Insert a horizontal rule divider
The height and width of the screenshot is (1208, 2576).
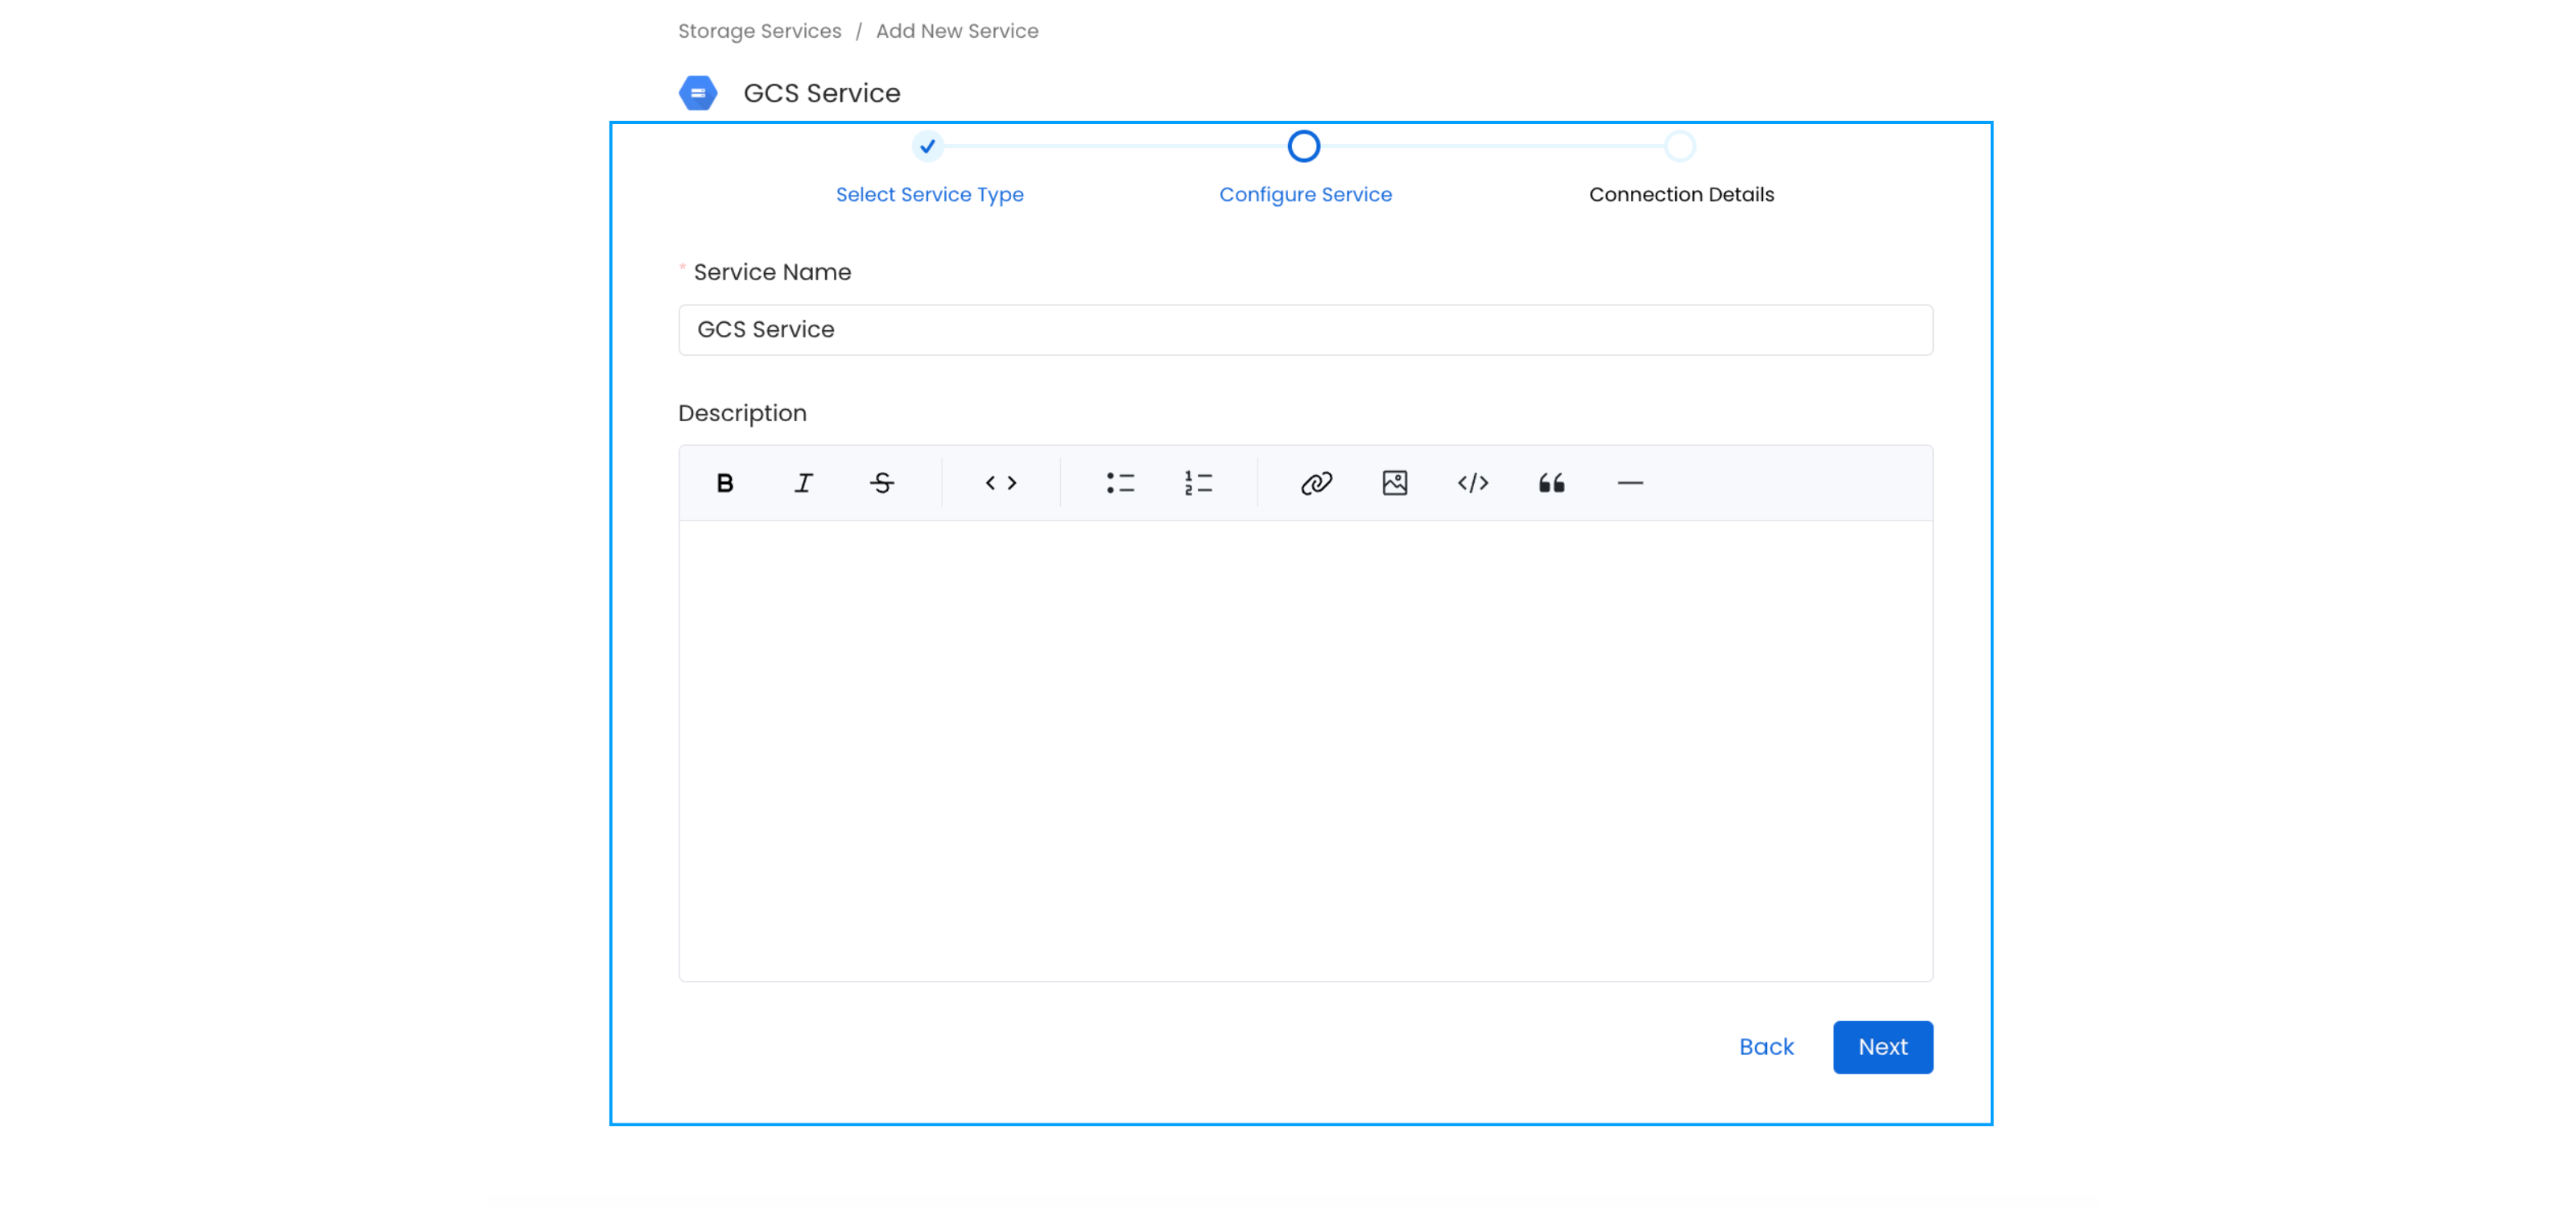(1630, 483)
